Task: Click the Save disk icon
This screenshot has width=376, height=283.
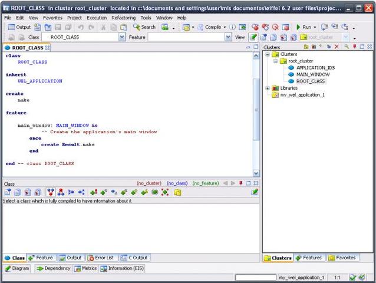Action: (x=58, y=27)
